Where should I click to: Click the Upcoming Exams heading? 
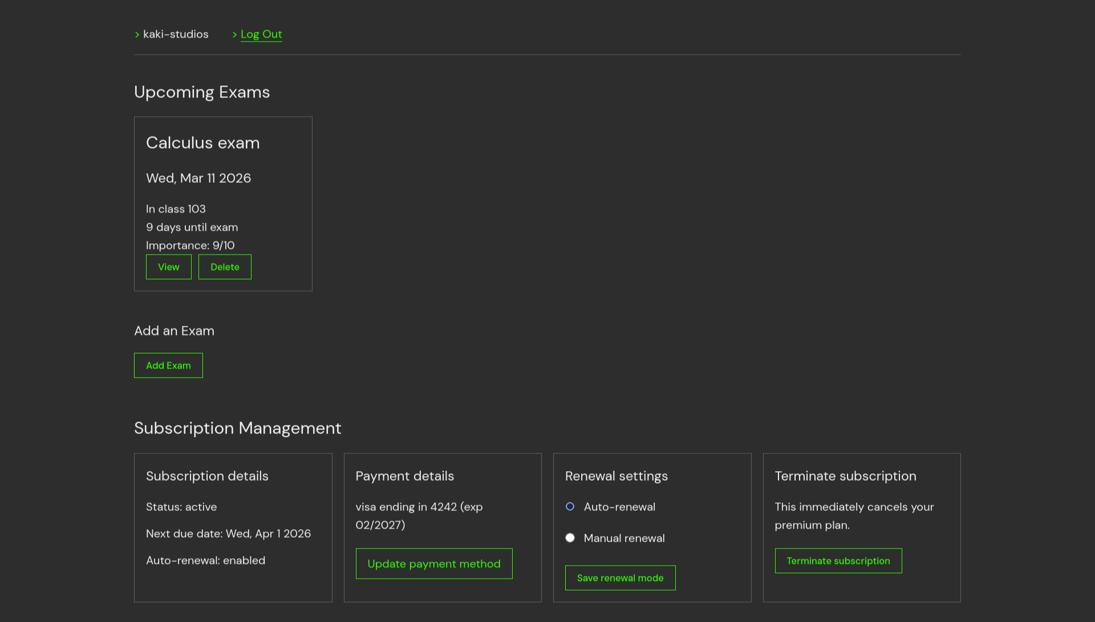point(202,92)
